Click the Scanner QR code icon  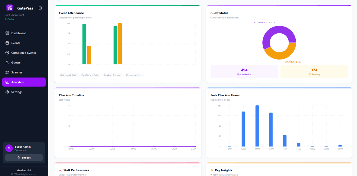coord(7,72)
